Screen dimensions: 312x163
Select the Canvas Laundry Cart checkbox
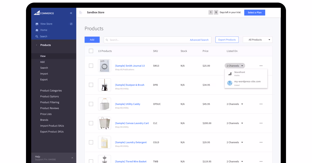point(91,123)
